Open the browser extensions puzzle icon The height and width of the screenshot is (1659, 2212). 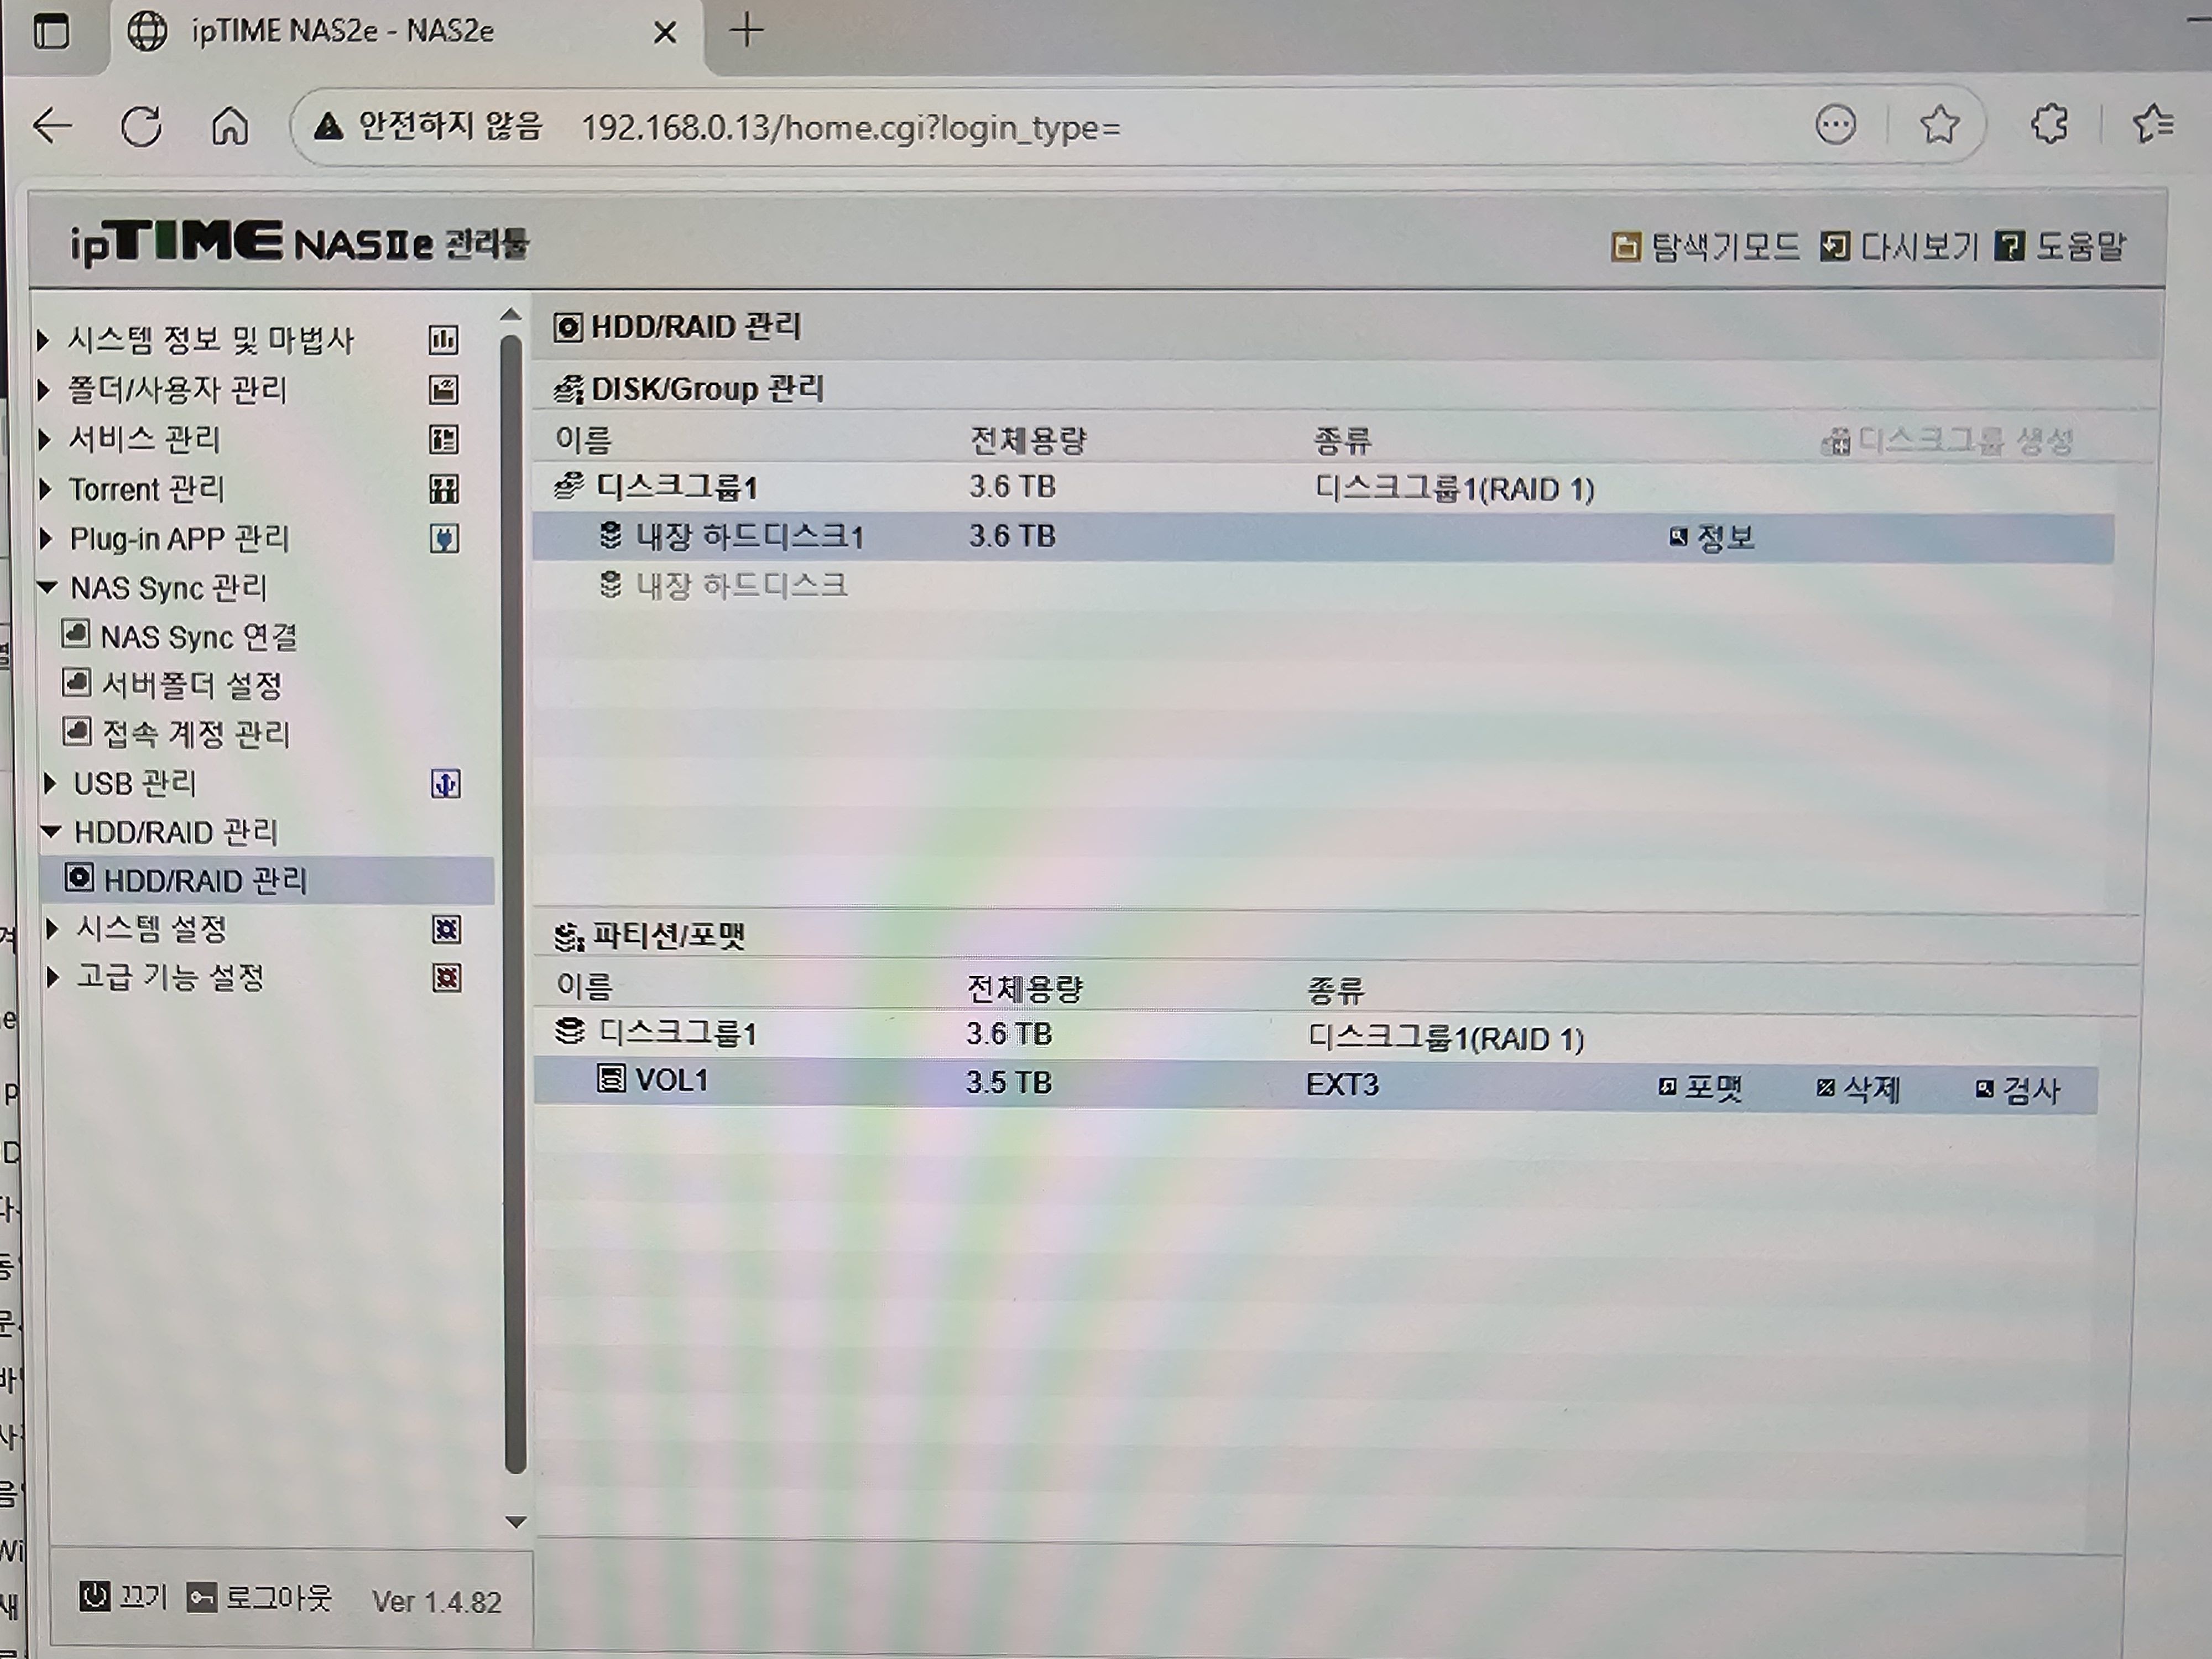click(2049, 125)
